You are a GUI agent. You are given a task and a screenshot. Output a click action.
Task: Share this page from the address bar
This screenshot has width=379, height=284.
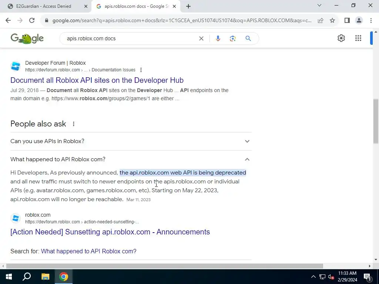pyautogui.click(x=321, y=21)
